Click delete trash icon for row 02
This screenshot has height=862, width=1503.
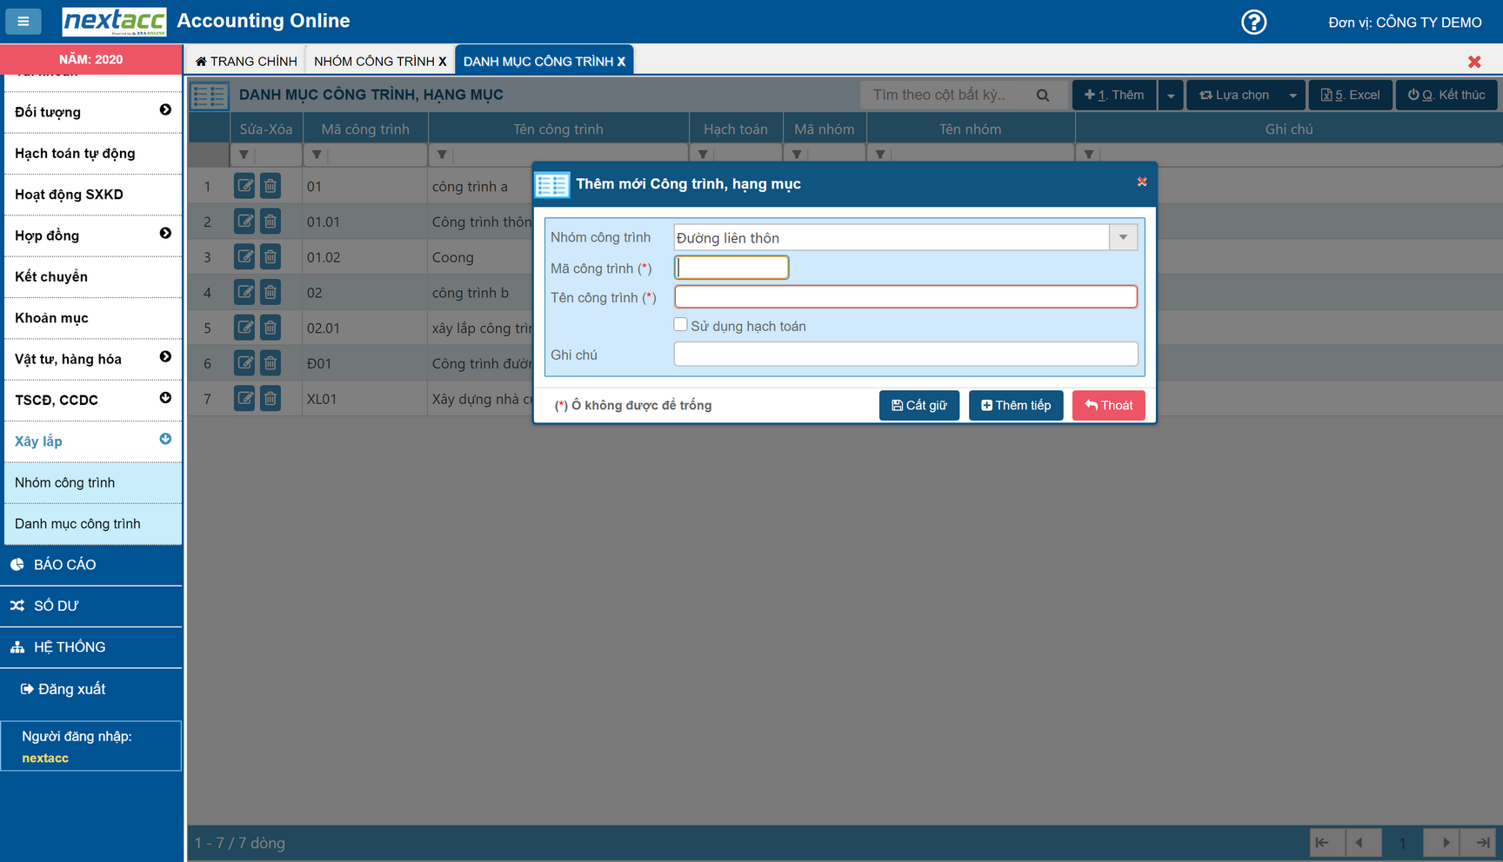tap(271, 293)
